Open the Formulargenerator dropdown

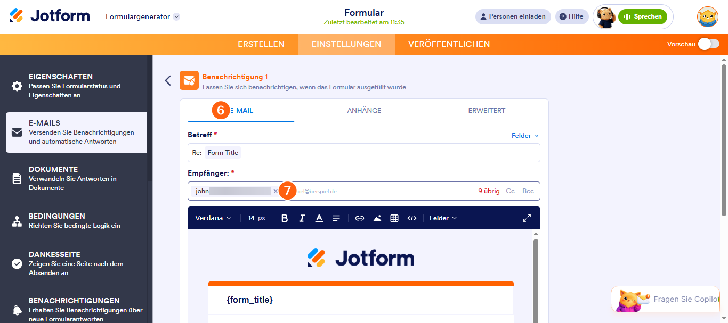(143, 16)
